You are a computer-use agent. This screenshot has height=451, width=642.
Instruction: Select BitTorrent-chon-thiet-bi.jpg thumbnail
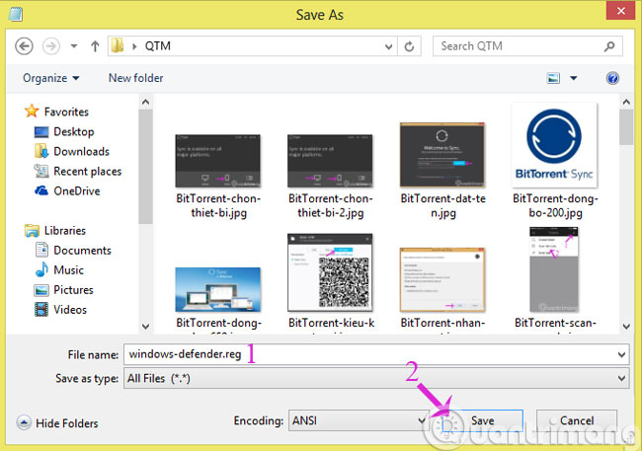pos(218,161)
